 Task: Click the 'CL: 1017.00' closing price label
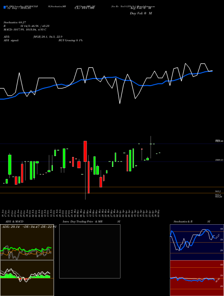[x=84, y=9]
